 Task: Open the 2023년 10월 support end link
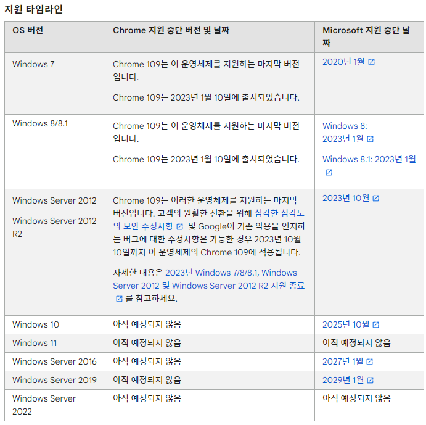click(346, 198)
